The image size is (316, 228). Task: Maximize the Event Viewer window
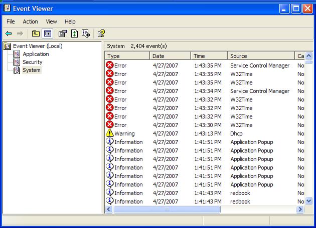tap(296, 8)
